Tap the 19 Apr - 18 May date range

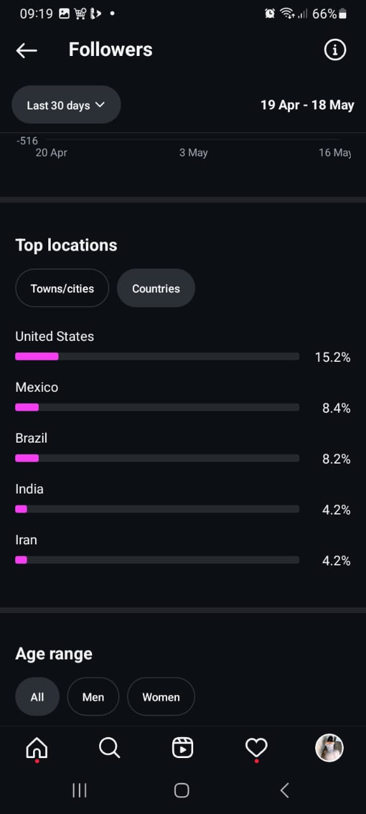click(308, 105)
